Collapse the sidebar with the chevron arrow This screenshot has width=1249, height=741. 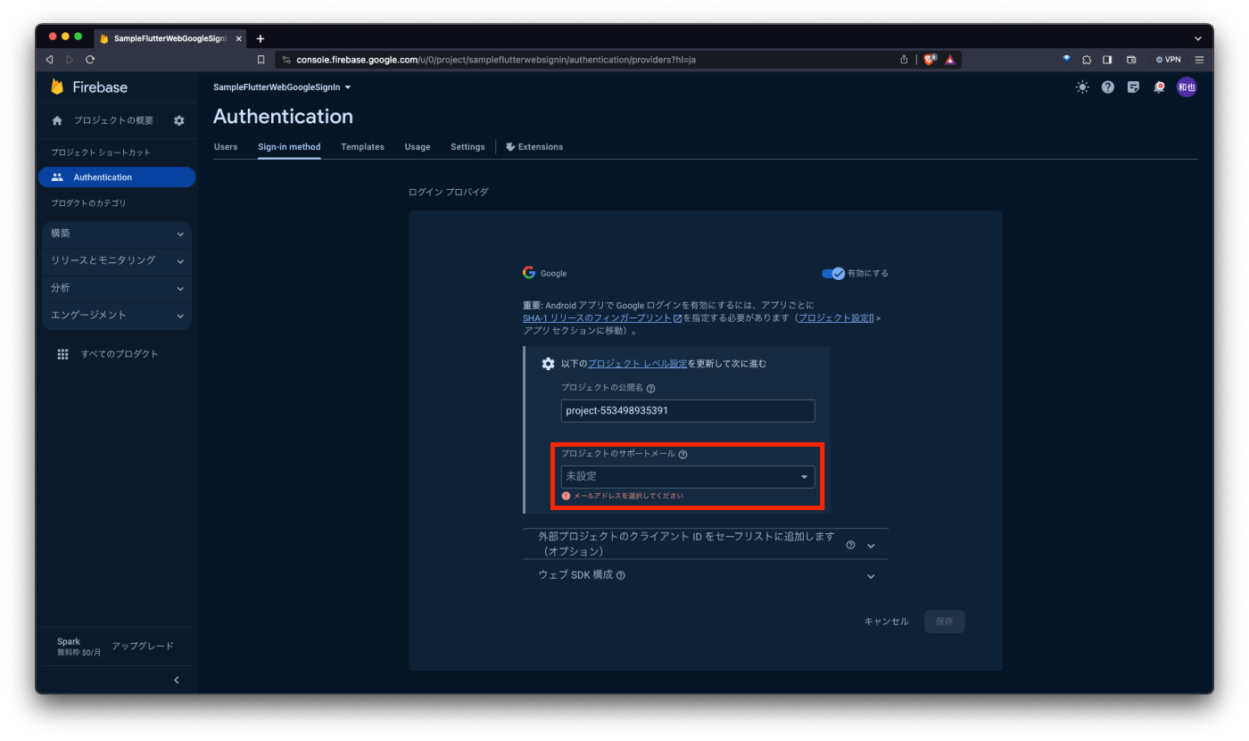[x=177, y=680]
